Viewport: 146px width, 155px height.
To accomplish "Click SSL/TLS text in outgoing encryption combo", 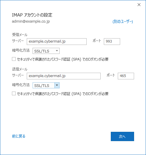I will pyautogui.click(x=42, y=85).
